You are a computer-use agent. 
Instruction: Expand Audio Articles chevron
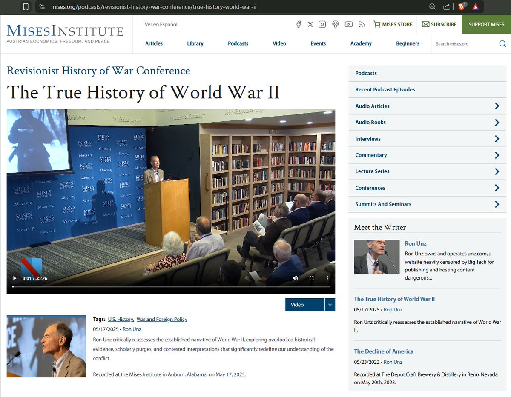(x=497, y=106)
